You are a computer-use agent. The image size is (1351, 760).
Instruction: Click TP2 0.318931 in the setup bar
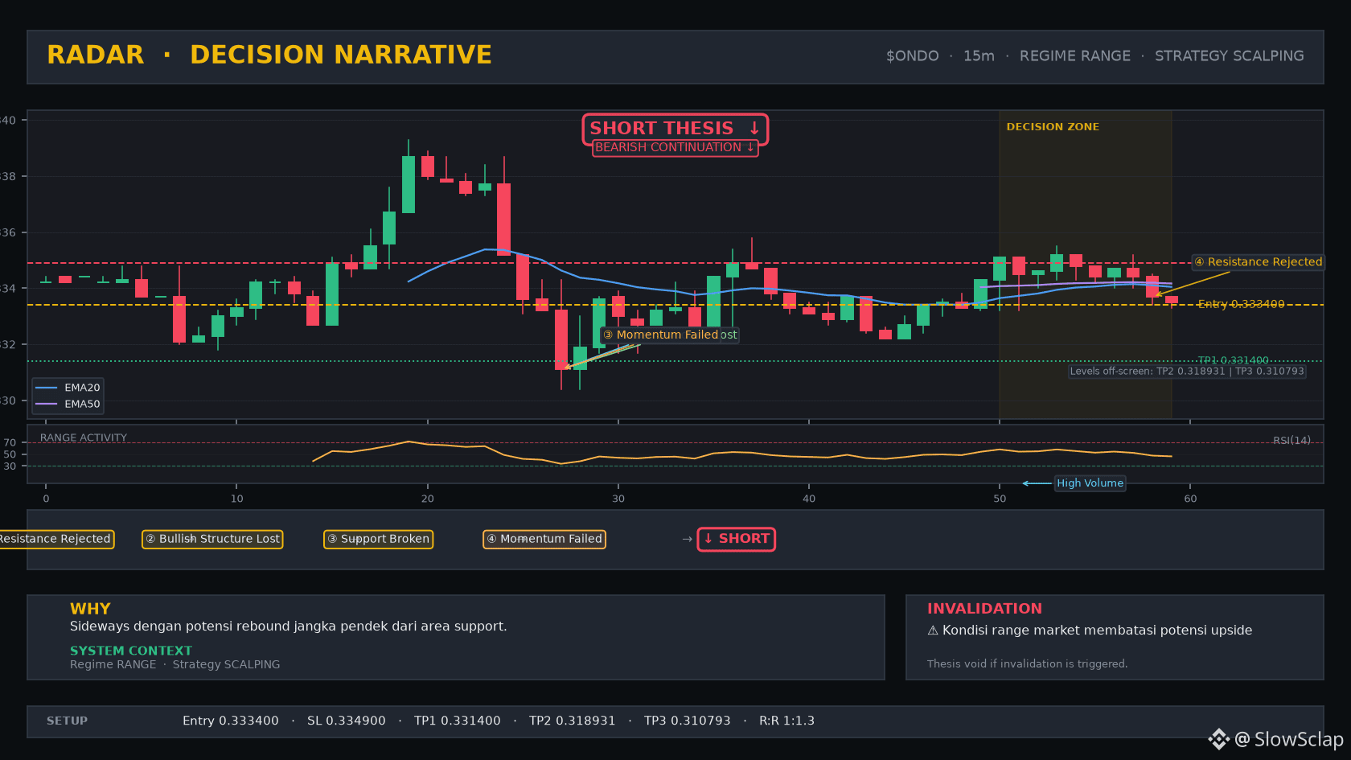point(572,721)
